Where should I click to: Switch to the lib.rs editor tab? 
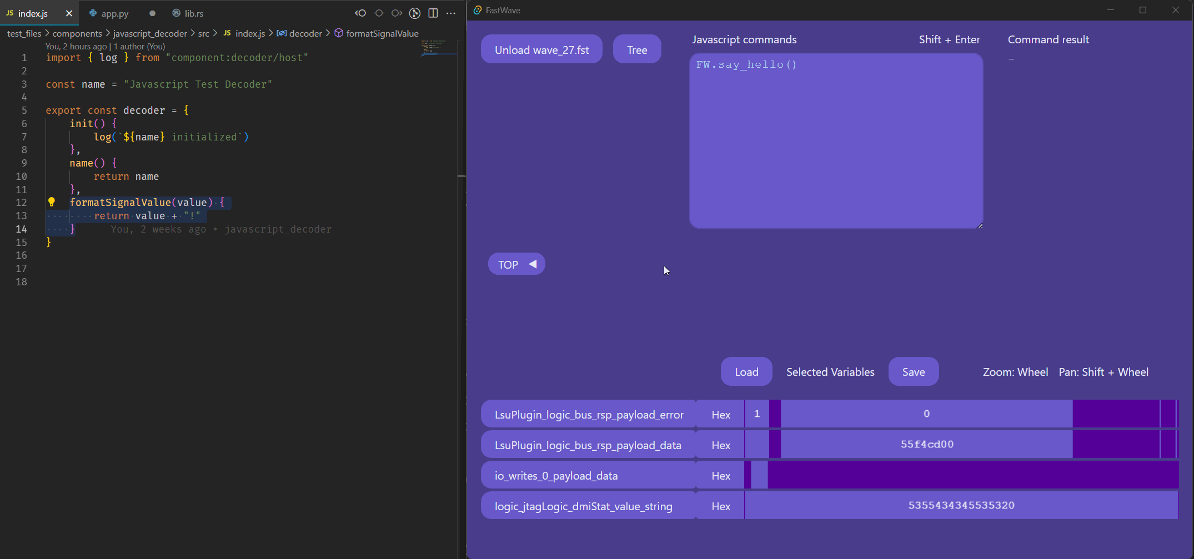[188, 13]
